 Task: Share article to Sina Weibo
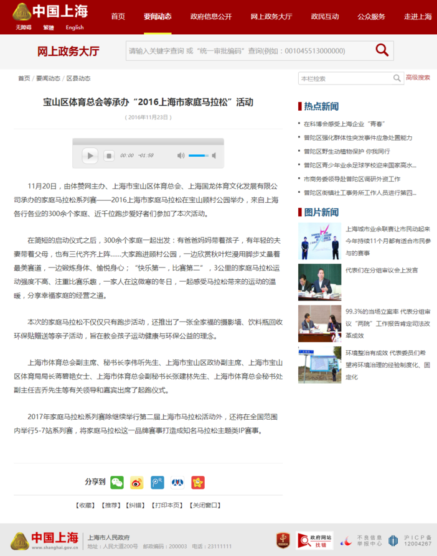137,482
